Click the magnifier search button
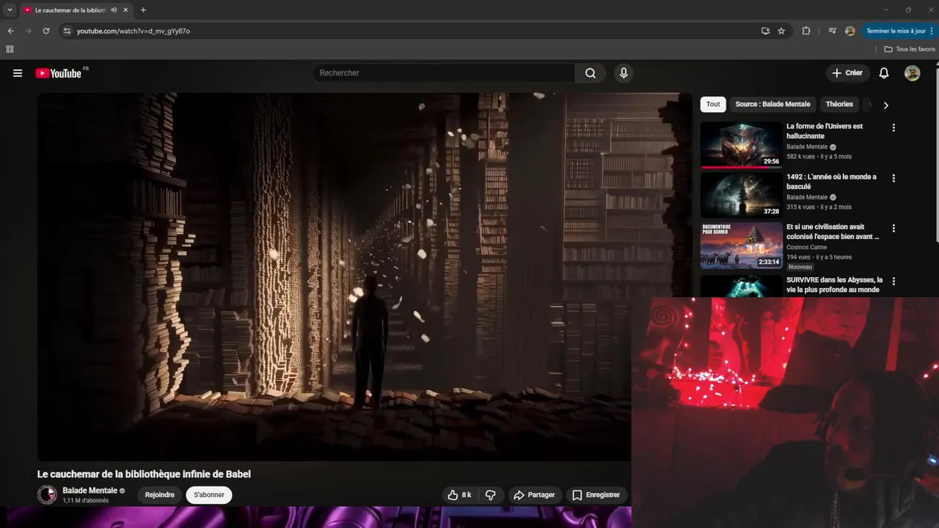The image size is (939, 528). click(x=591, y=73)
